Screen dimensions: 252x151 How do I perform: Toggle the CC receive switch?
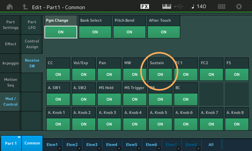tap(58, 75)
